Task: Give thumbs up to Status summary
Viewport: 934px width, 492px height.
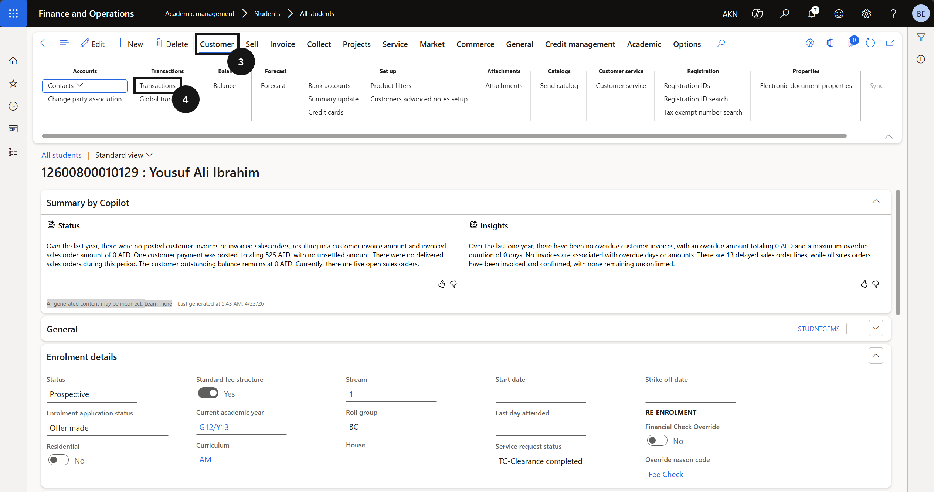Action: point(442,284)
